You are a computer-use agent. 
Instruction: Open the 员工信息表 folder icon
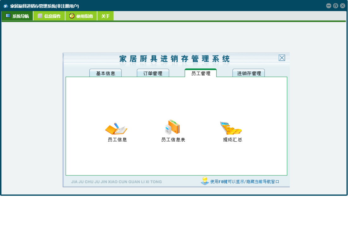pyautogui.click(x=173, y=127)
